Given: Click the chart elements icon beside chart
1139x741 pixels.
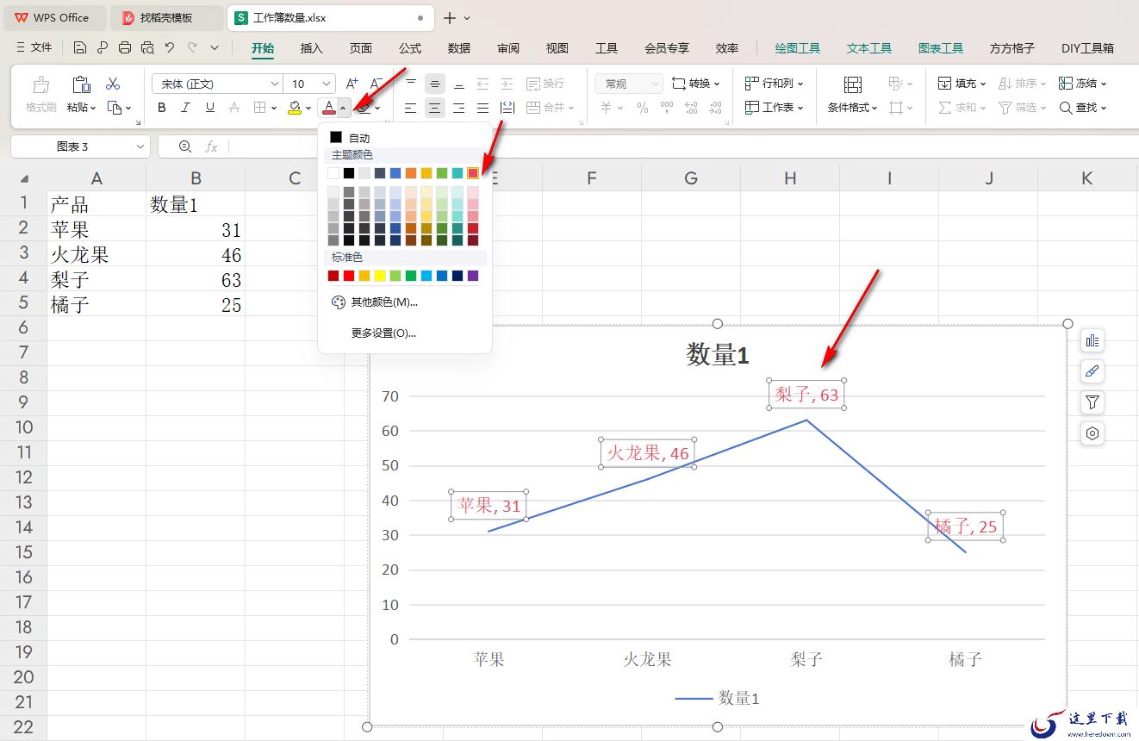Looking at the screenshot, I should tap(1092, 340).
